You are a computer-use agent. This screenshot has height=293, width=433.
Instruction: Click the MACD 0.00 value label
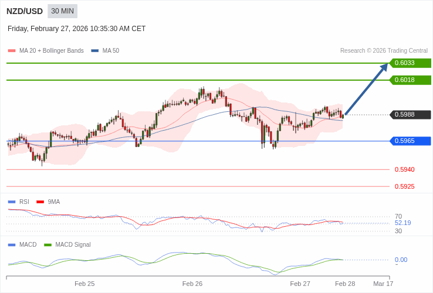[401, 260]
